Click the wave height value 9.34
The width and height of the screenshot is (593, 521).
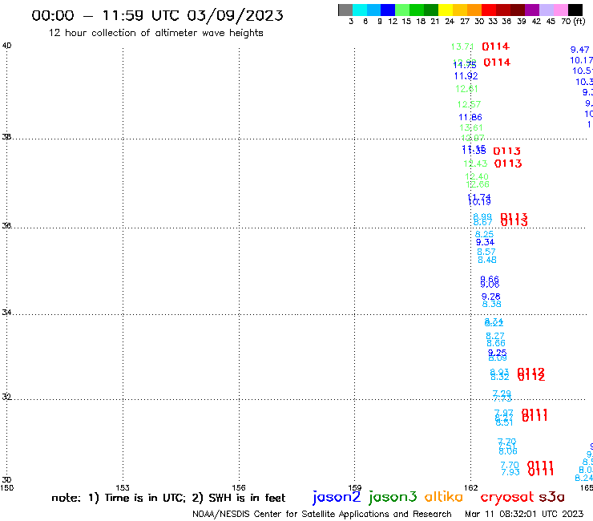485,242
